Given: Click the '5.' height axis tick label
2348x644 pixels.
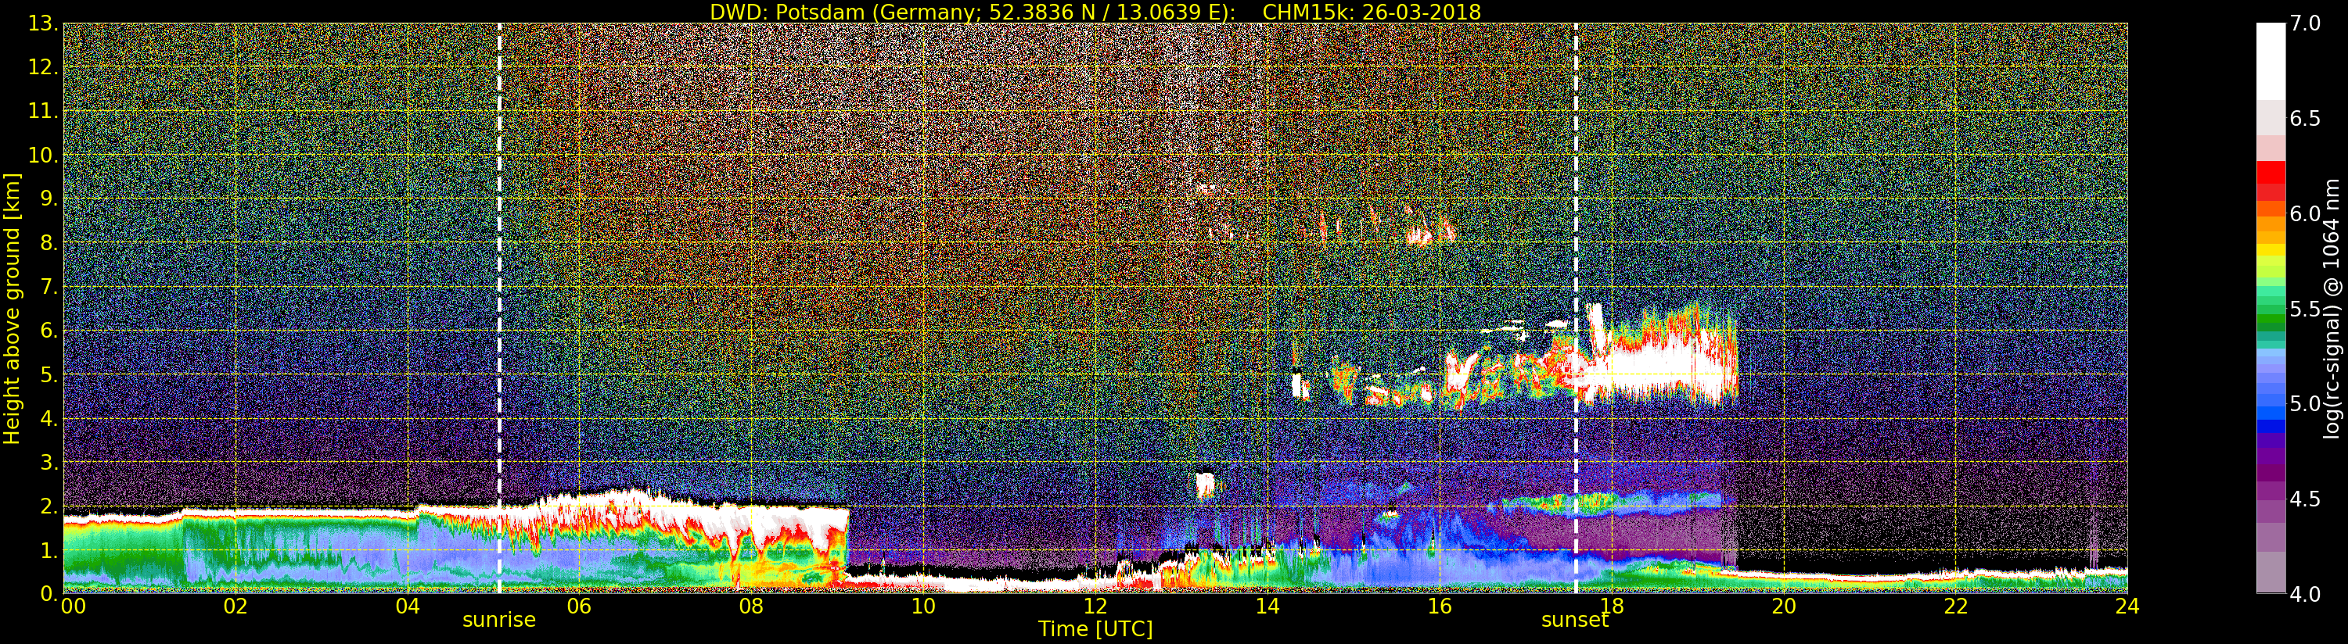Looking at the screenshot, I should pyautogui.click(x=49, y=374).
